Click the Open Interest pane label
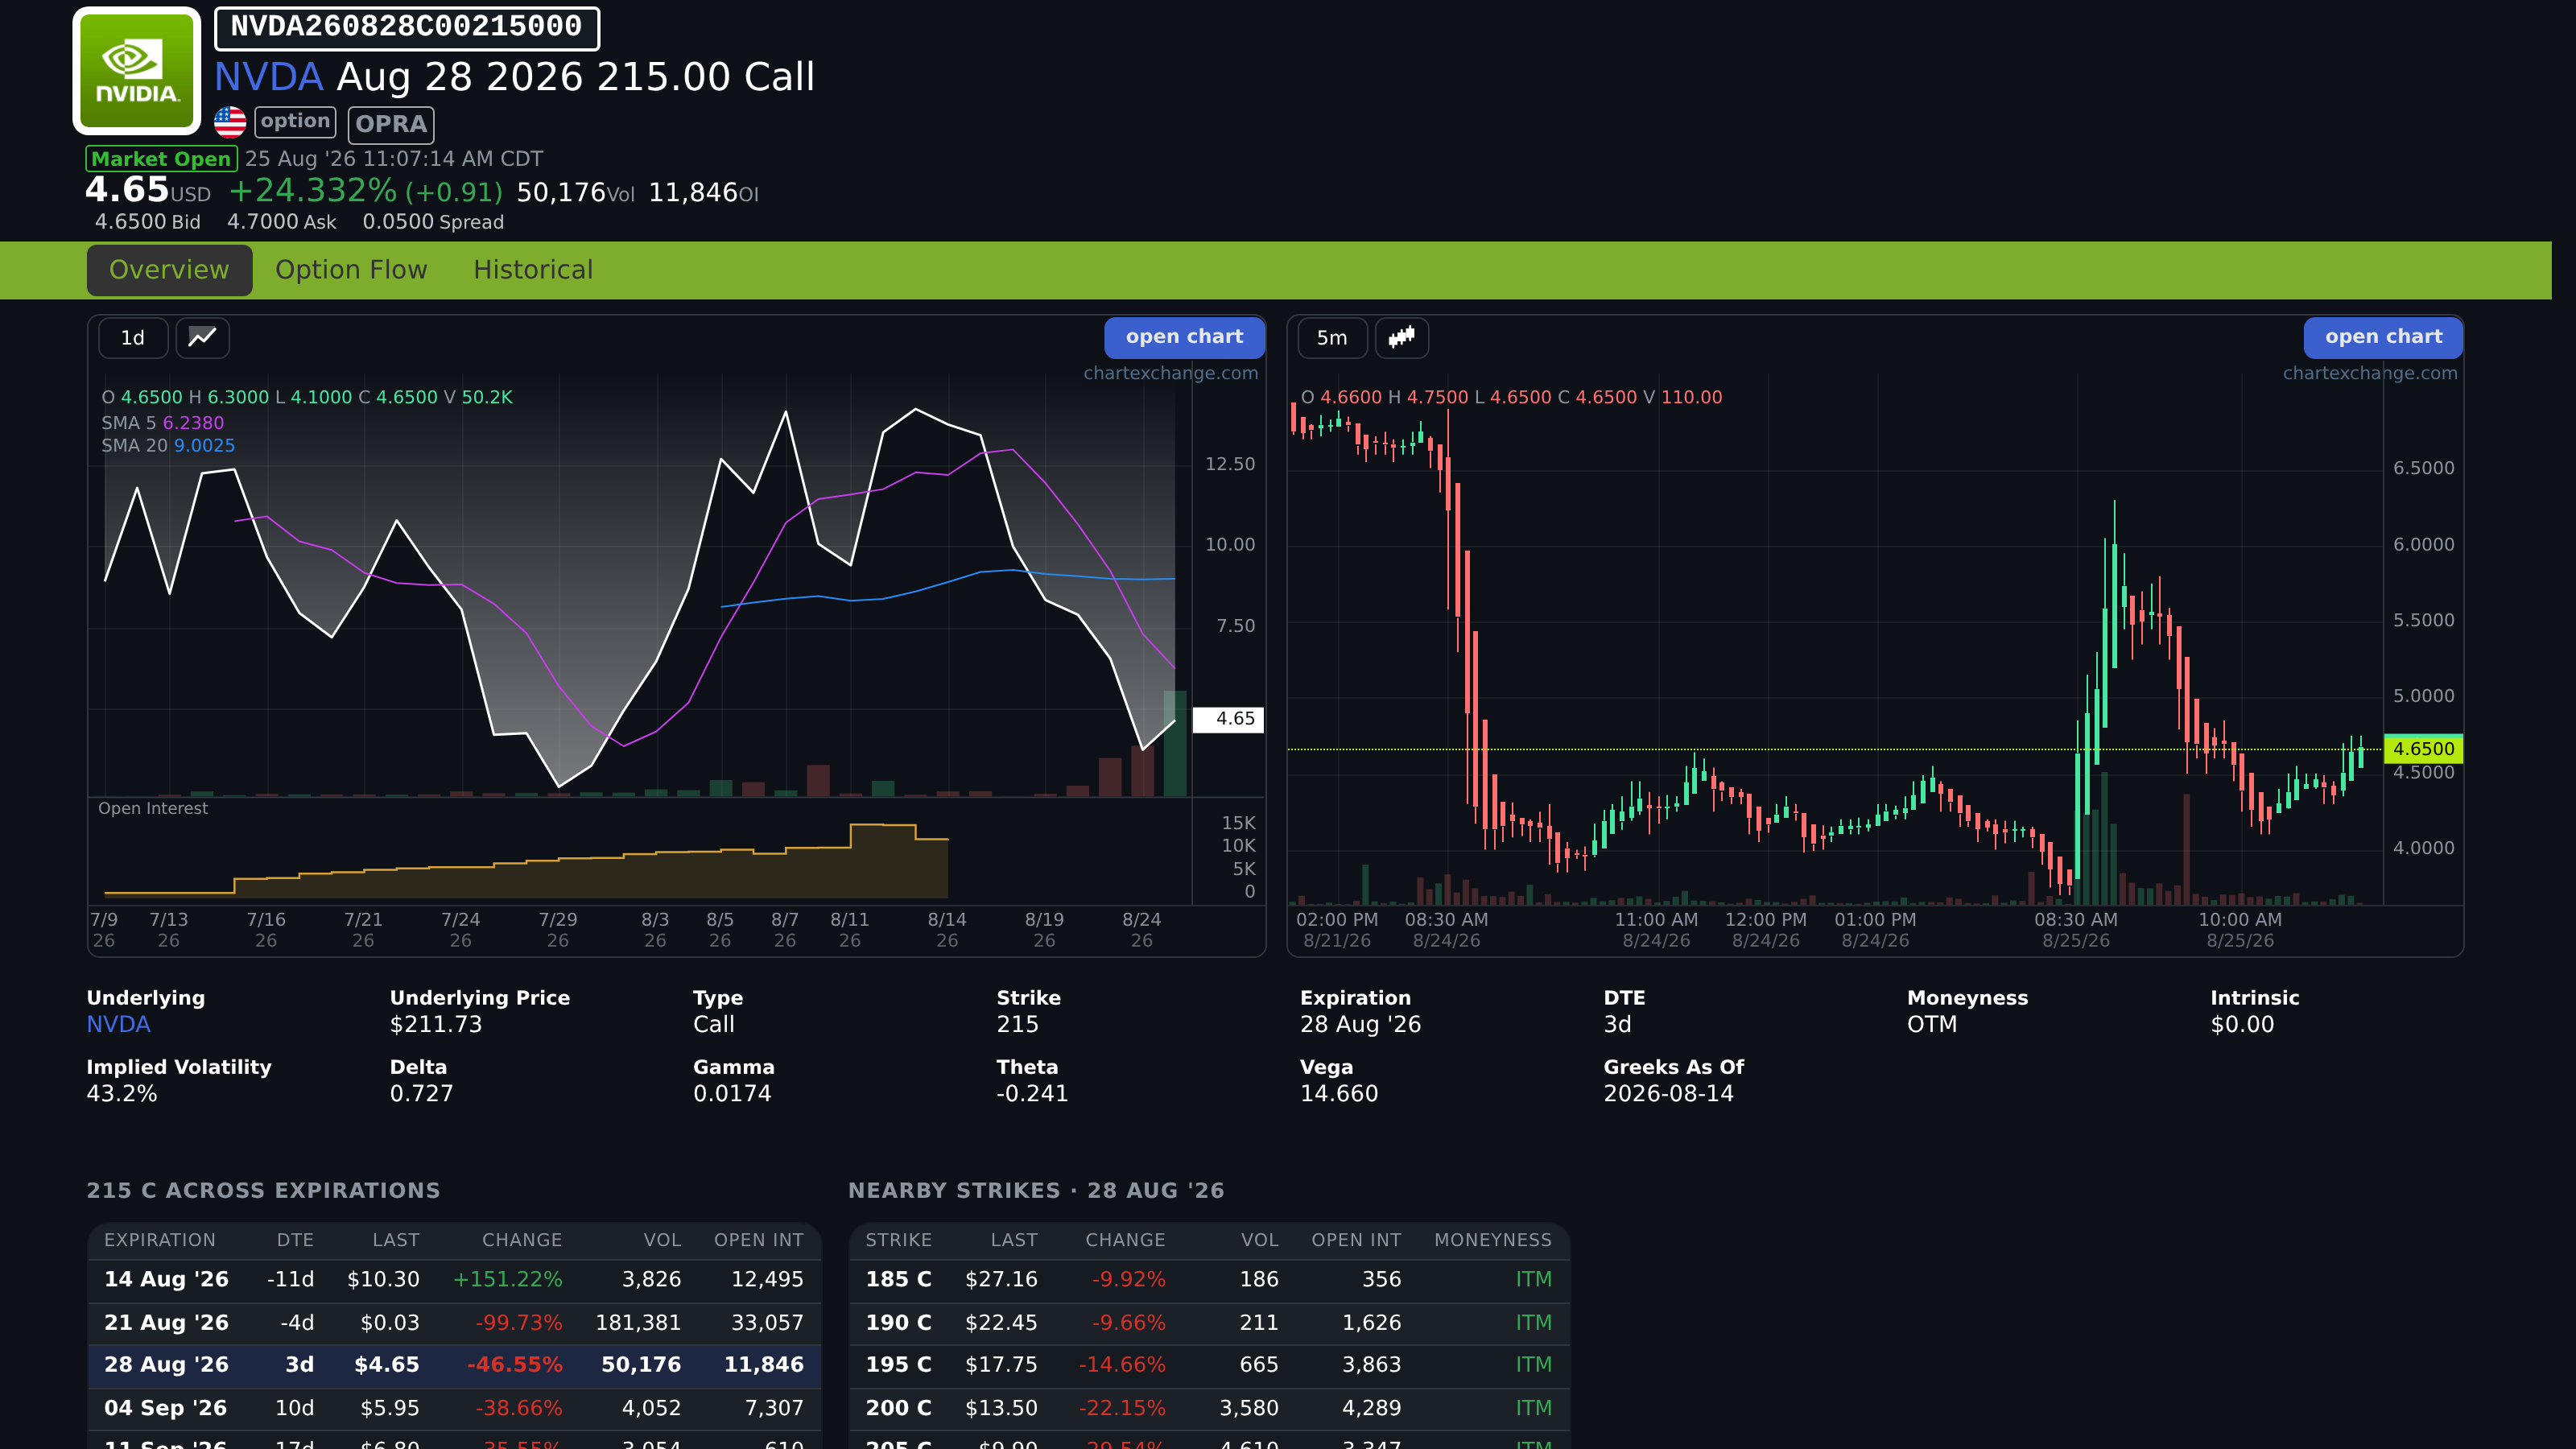 pyautogui.click(x=153, y=808)
